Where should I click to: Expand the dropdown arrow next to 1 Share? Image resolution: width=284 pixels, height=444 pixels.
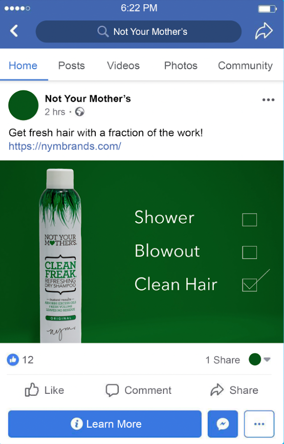267,360
